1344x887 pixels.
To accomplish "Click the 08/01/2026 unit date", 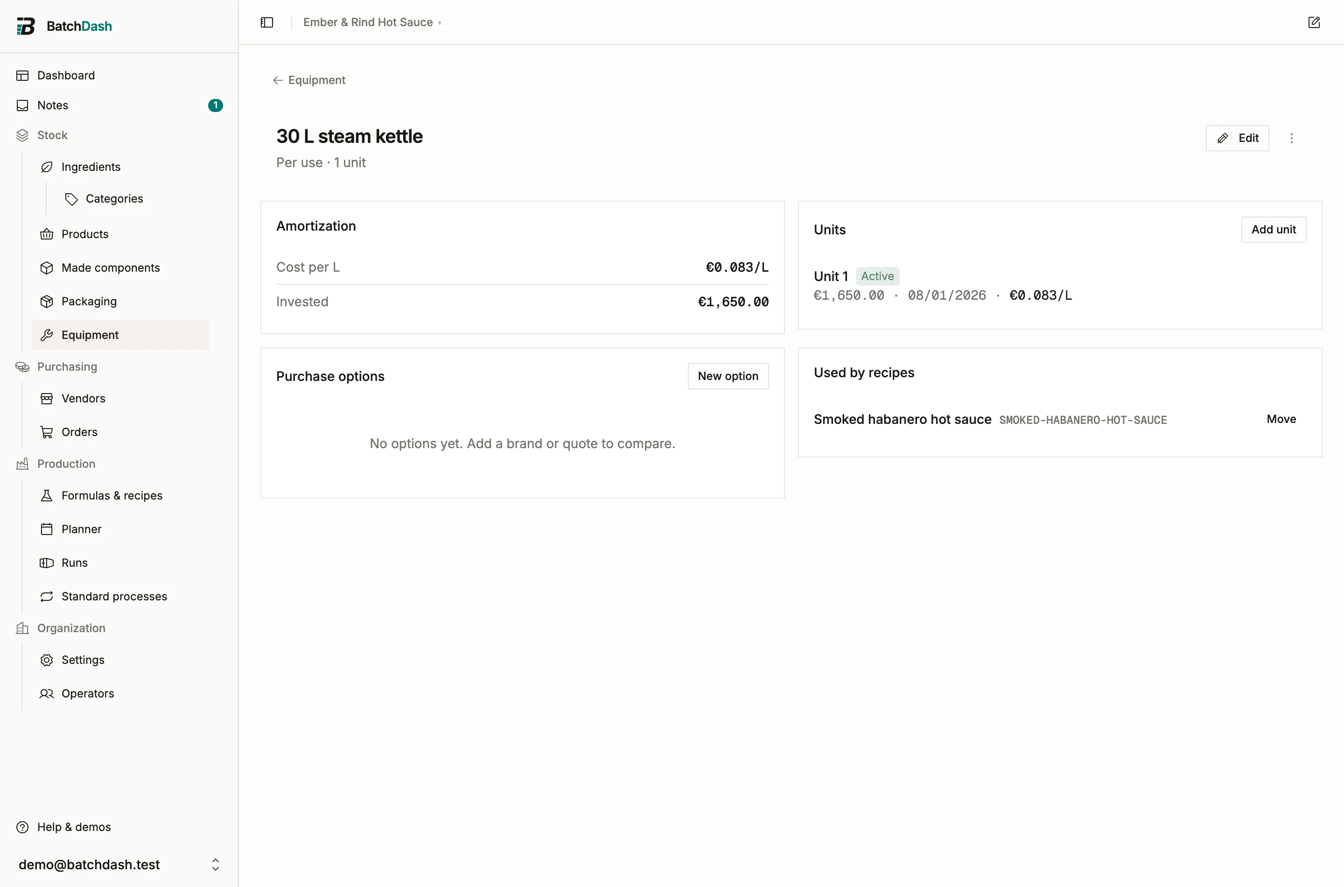I will pyautogui.click(x=946, y=296).
